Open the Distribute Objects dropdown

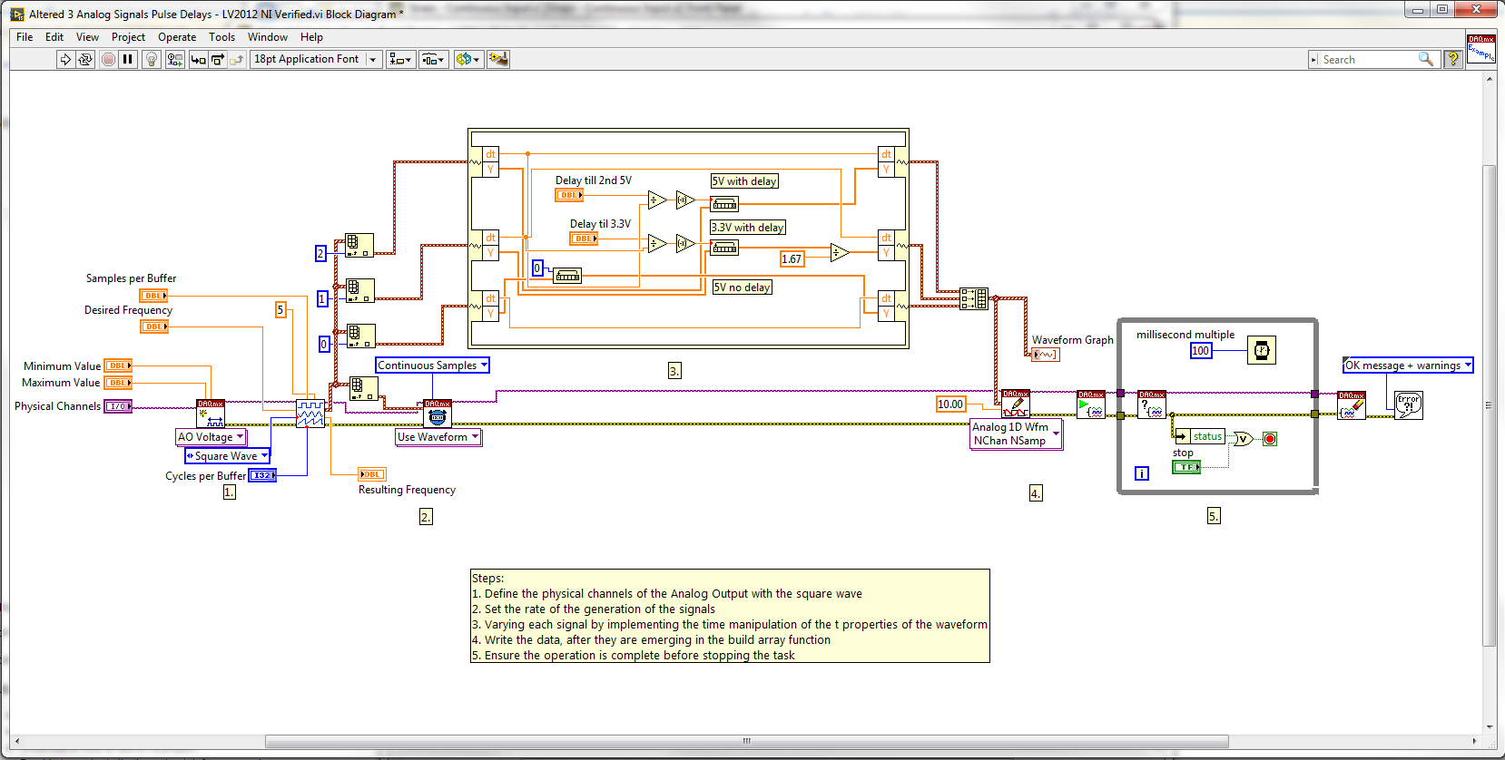(433, 59)
